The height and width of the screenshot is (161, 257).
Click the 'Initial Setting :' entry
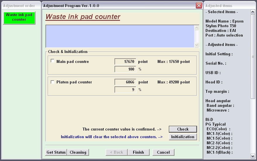pyautogui.click(x=219, y=54)
